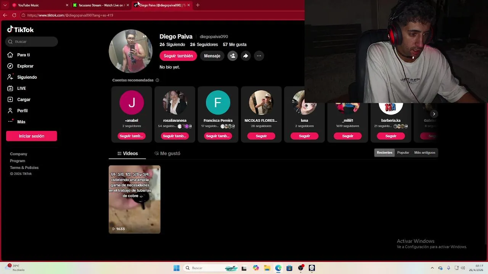Open the three-dots more options menu

tap(259, 56)
